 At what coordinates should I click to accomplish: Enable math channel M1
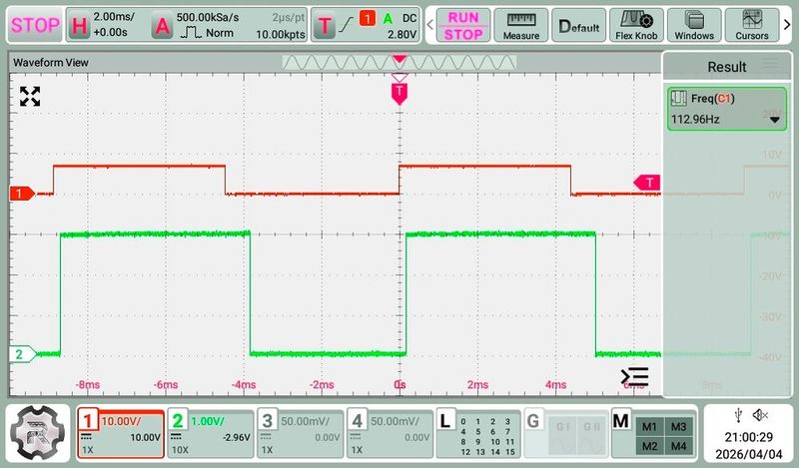tap(649, 427)
